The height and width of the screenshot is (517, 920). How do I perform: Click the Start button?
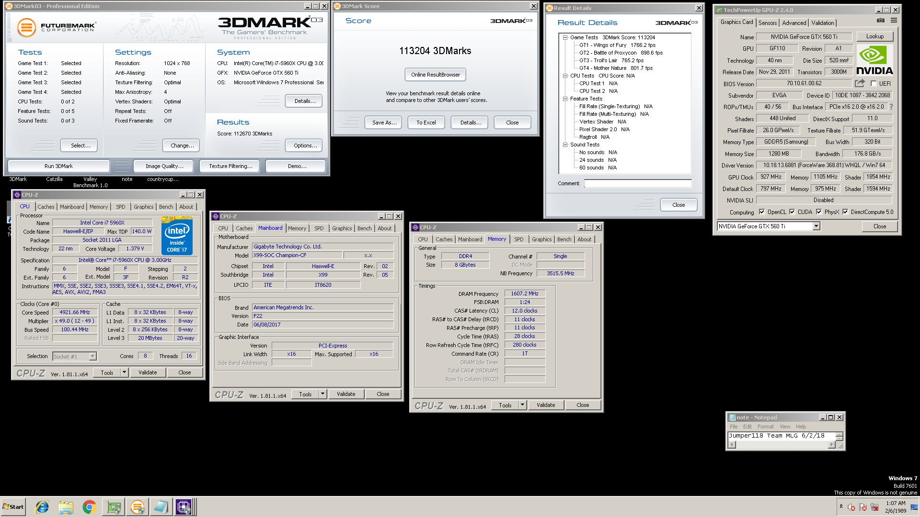click(13, 507)
